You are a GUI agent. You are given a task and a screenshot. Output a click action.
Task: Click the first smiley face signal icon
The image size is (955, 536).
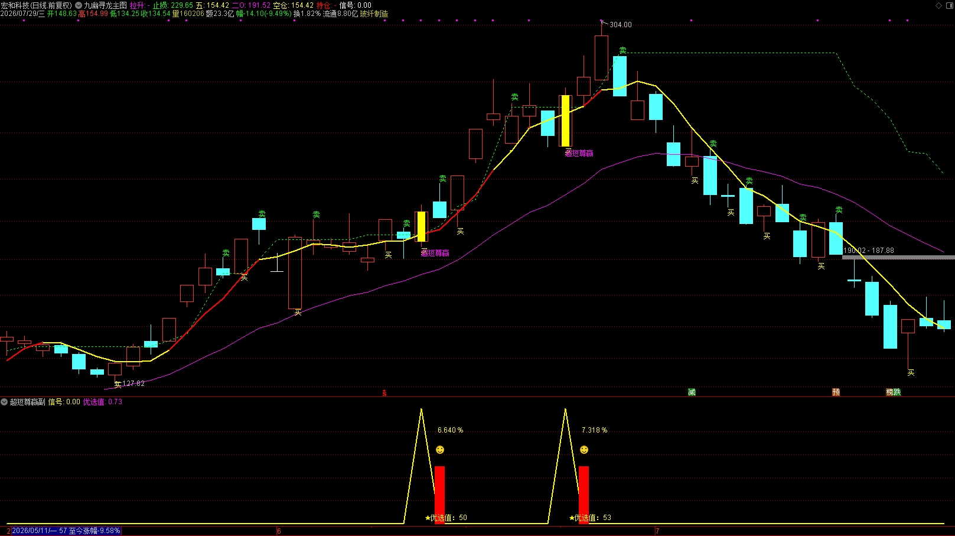pyautogui.click(x=440, y=450)
